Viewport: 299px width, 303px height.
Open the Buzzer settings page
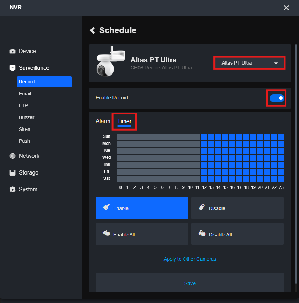pyautogui.click(x=27, y=117)
